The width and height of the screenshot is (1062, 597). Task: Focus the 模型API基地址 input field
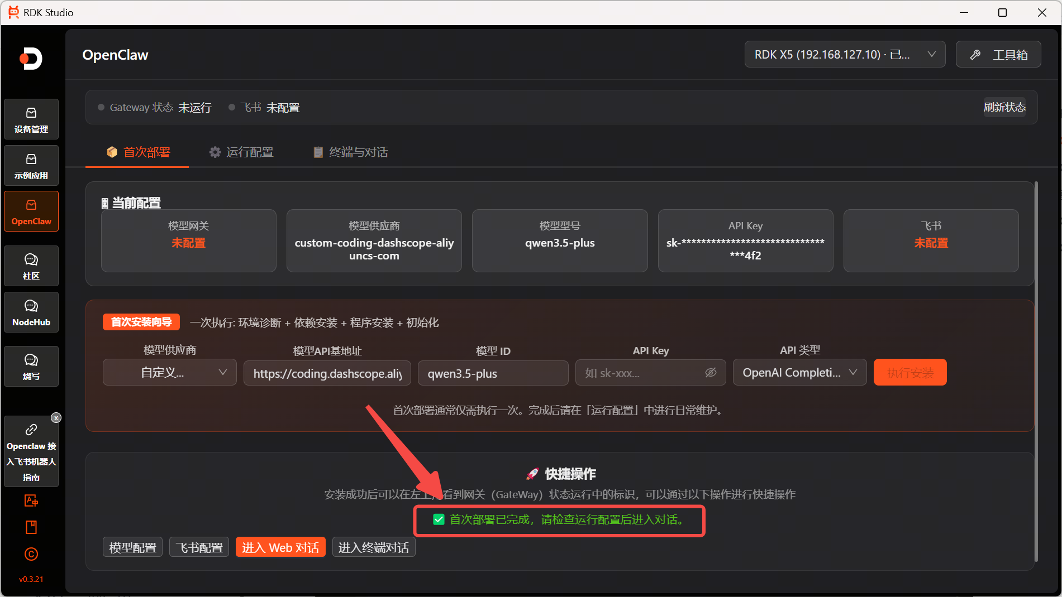point(327,373)
